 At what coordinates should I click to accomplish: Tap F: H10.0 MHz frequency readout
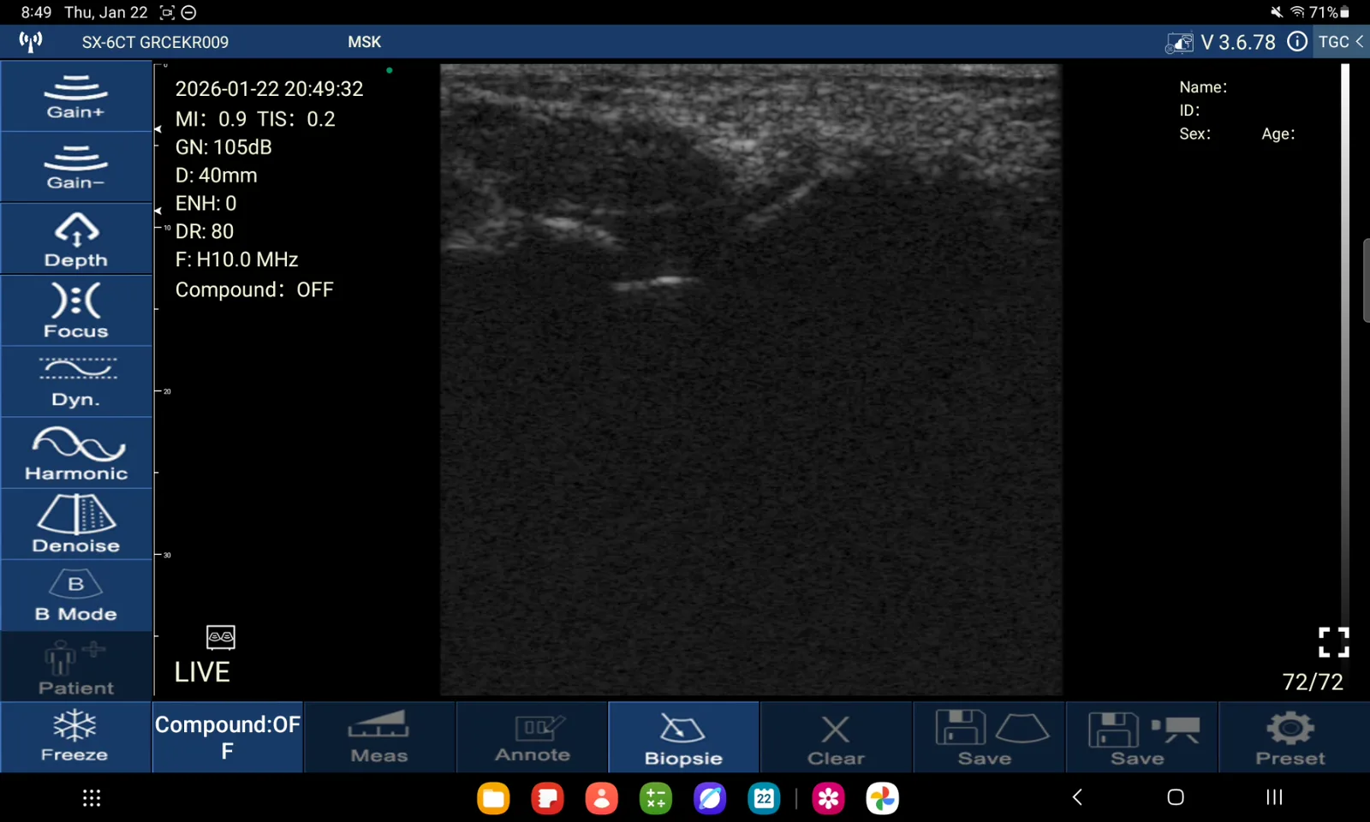tap(236, 259)
